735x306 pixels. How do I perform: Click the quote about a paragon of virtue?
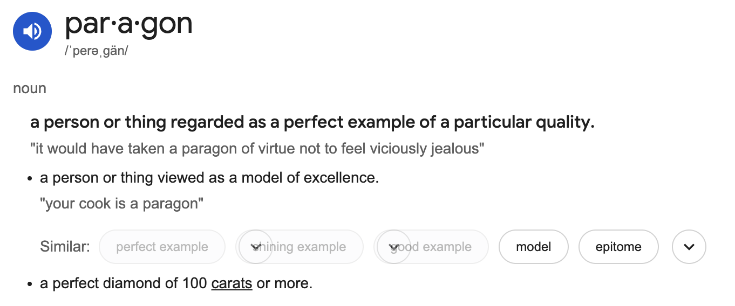pos(257,148)
